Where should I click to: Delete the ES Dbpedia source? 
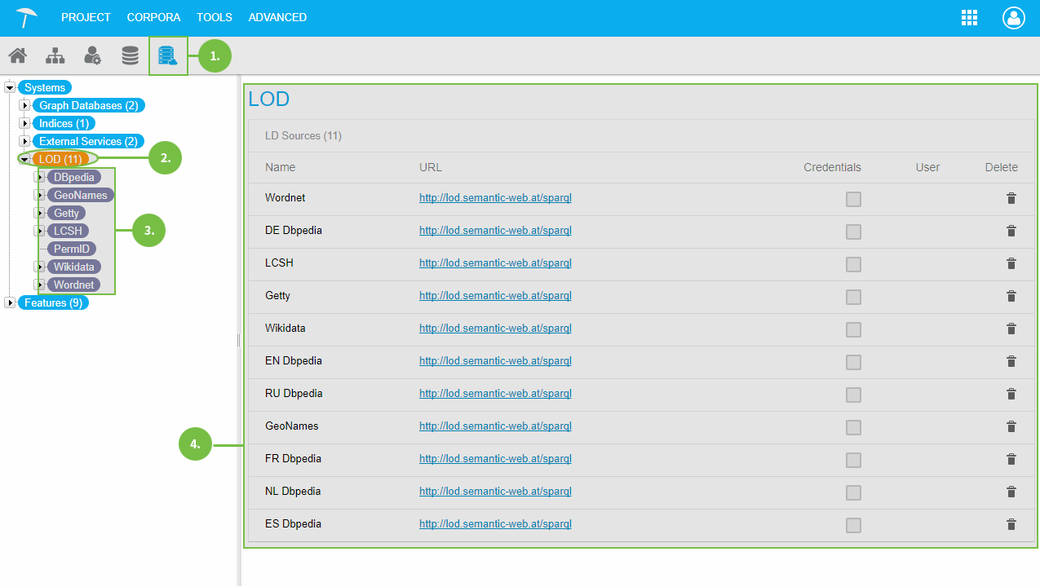(x=1011, y=524)
